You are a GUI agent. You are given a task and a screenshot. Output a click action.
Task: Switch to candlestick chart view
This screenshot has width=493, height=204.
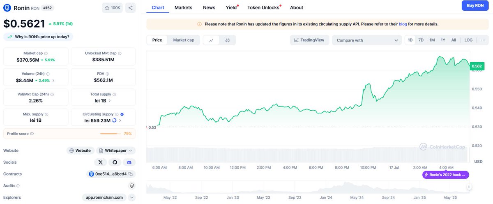point(227,40)
